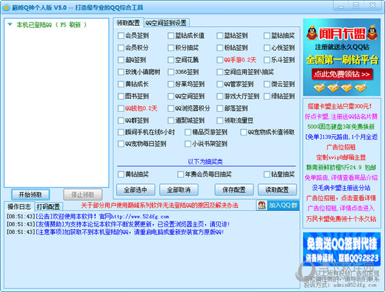Enable the 领取流量豆 checkbox

219,121
